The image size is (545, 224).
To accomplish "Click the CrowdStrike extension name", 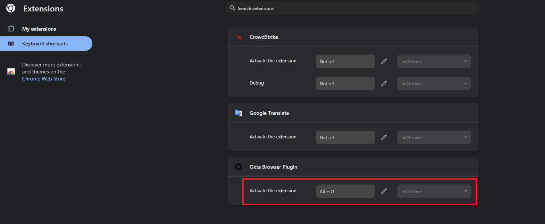I will click(x=264, y=37).
